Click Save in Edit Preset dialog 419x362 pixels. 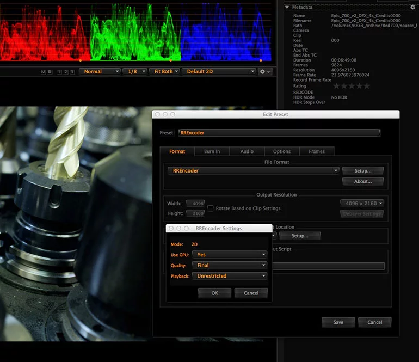(x=338, y=322)
